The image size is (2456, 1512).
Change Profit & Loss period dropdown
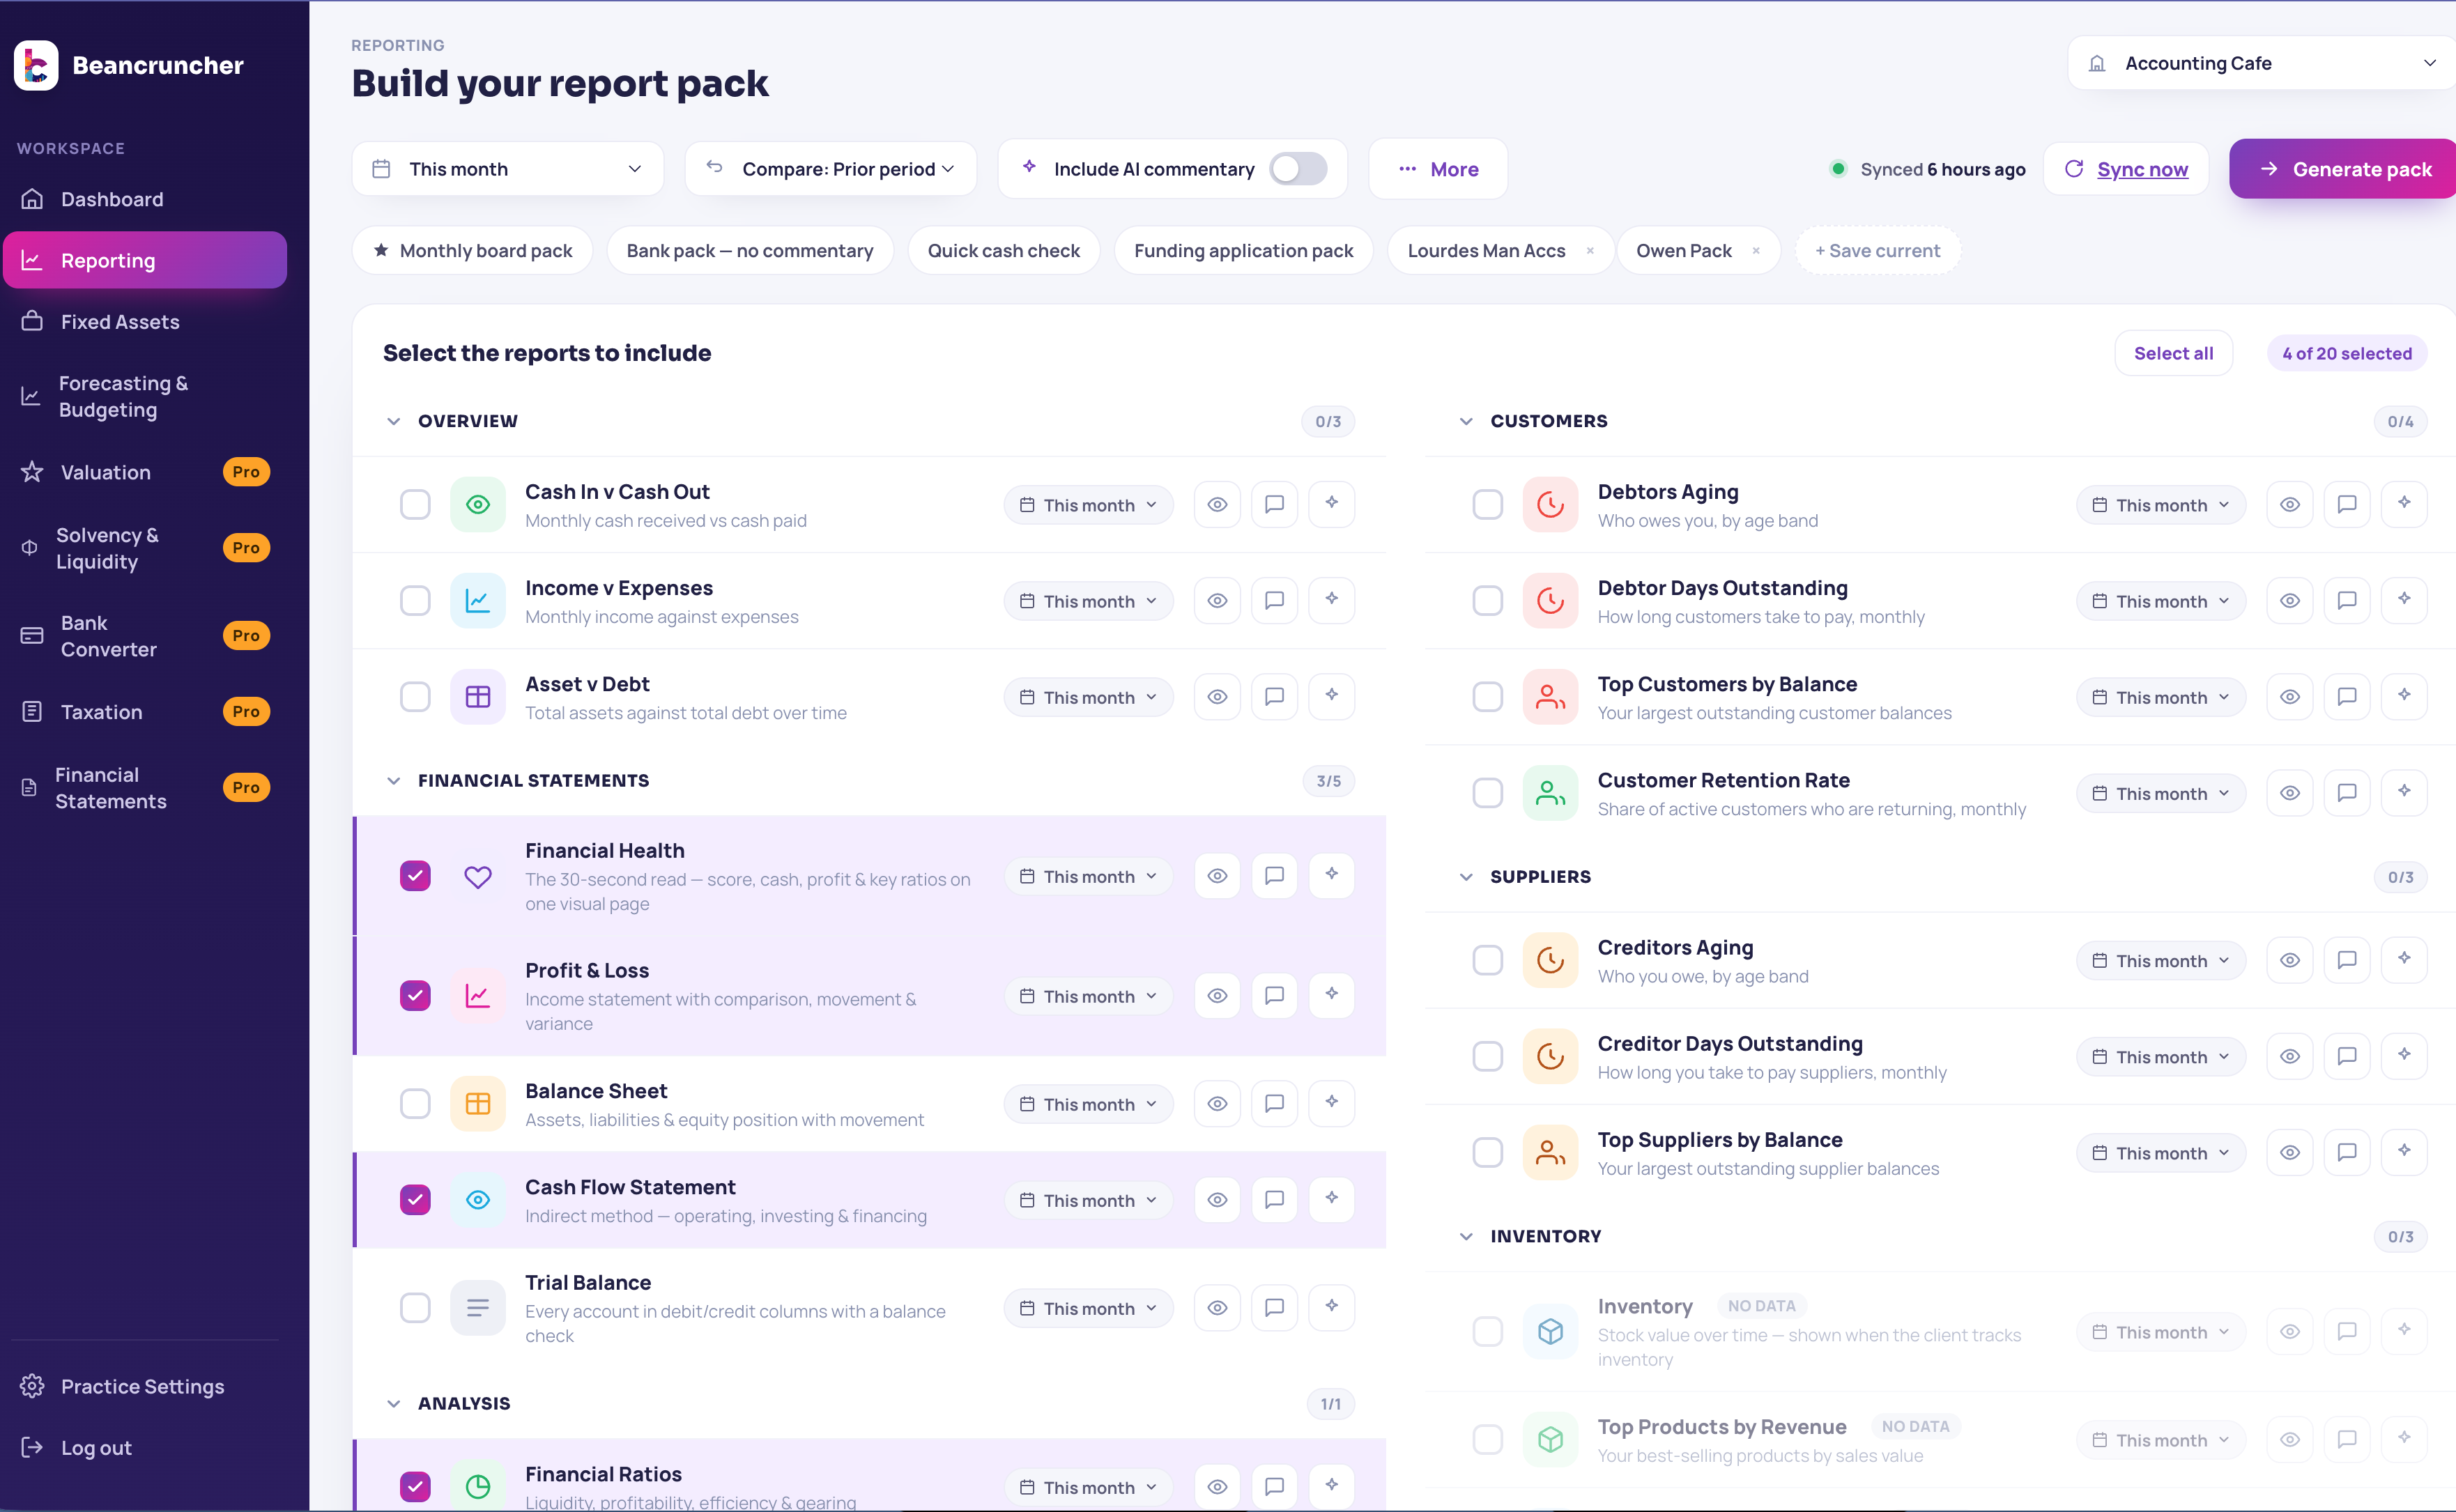click(1088, 996)
